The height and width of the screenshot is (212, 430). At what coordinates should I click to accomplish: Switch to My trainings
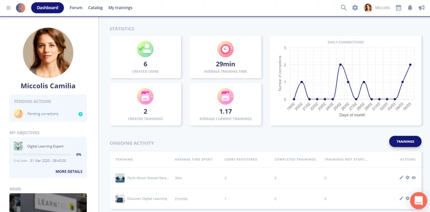120,8
